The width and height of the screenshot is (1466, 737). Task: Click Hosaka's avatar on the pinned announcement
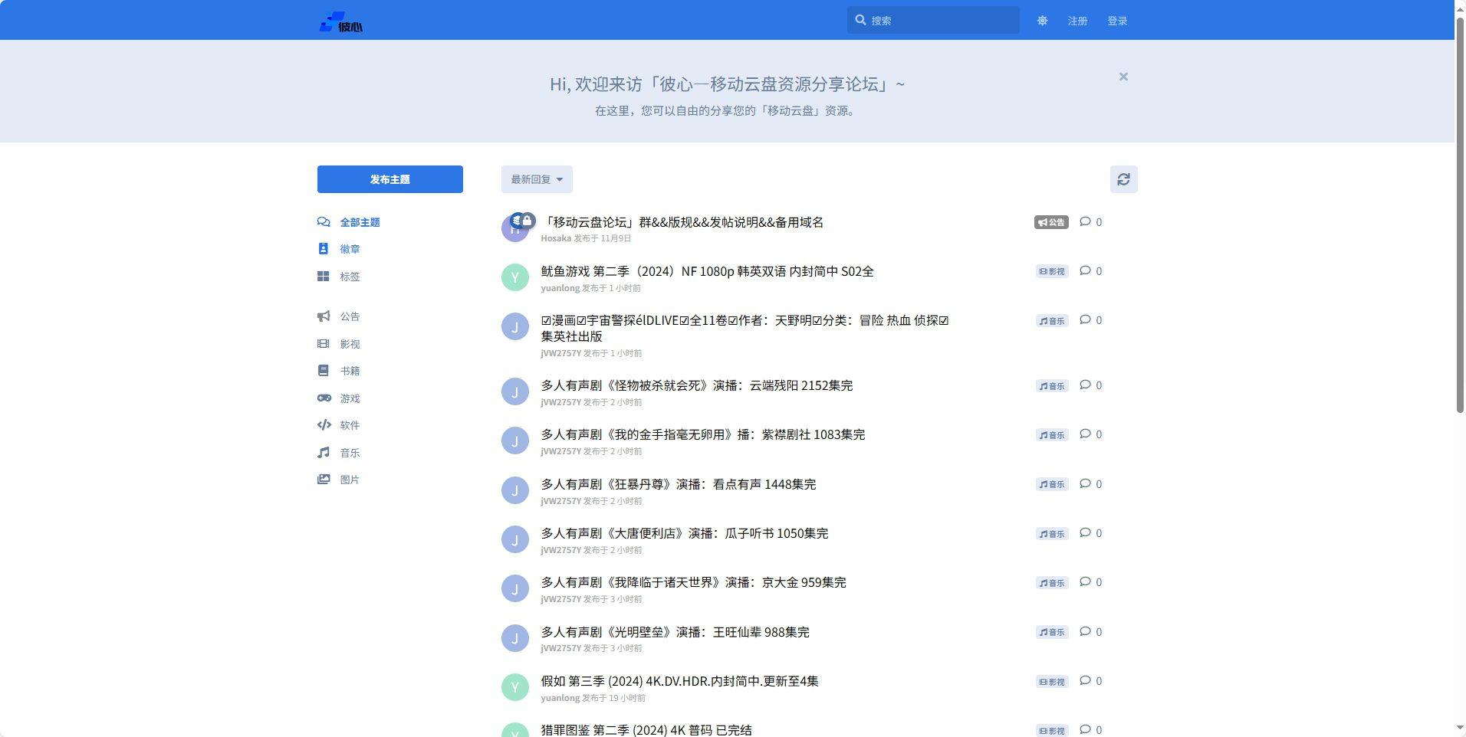[515, 228]
